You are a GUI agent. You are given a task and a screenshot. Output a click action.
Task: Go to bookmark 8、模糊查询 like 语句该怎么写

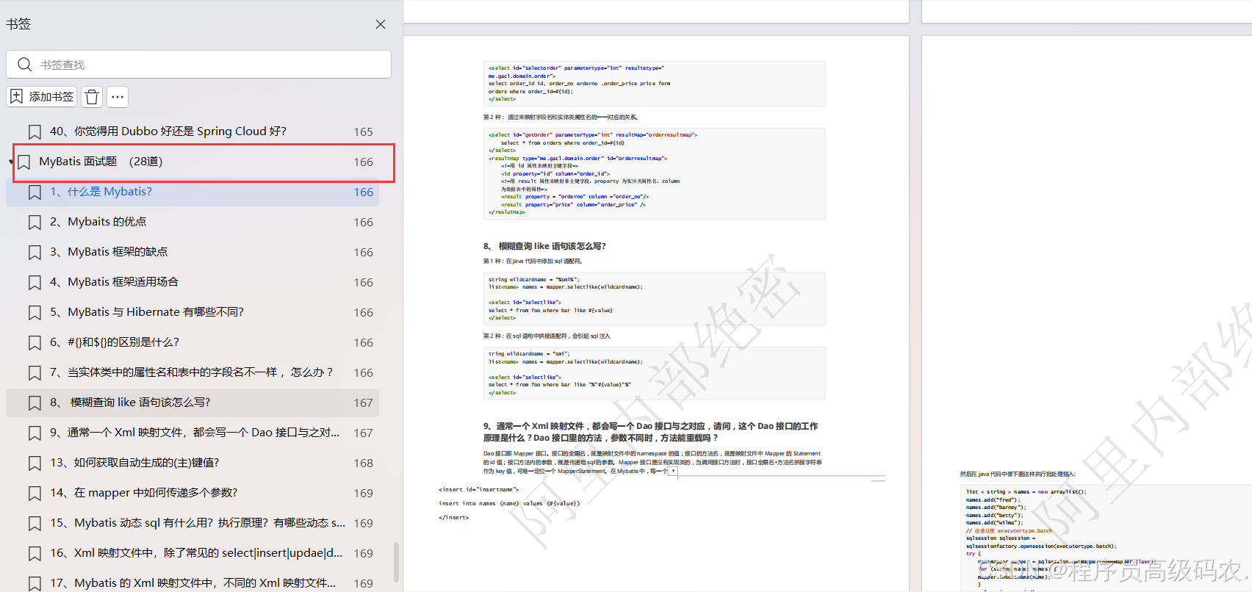193,403
